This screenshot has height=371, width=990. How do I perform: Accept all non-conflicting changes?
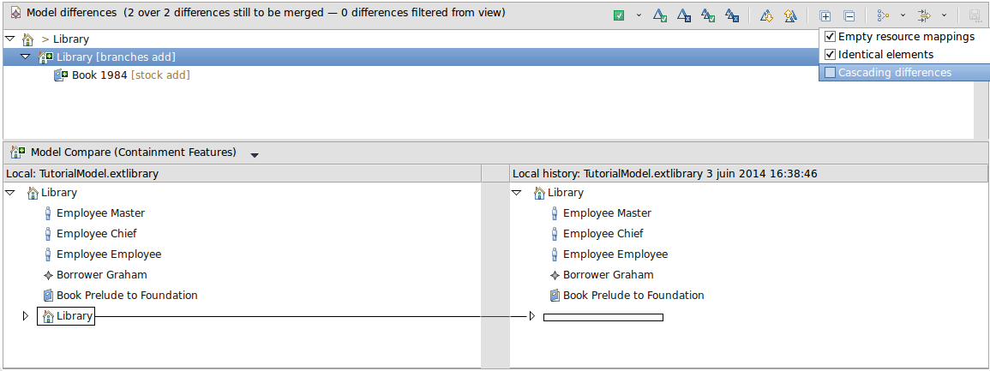(x=708, y=15)
